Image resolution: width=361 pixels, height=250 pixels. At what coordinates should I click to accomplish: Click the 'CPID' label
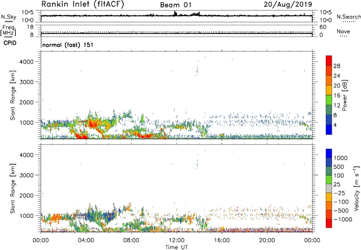click(x=10, y=43)
